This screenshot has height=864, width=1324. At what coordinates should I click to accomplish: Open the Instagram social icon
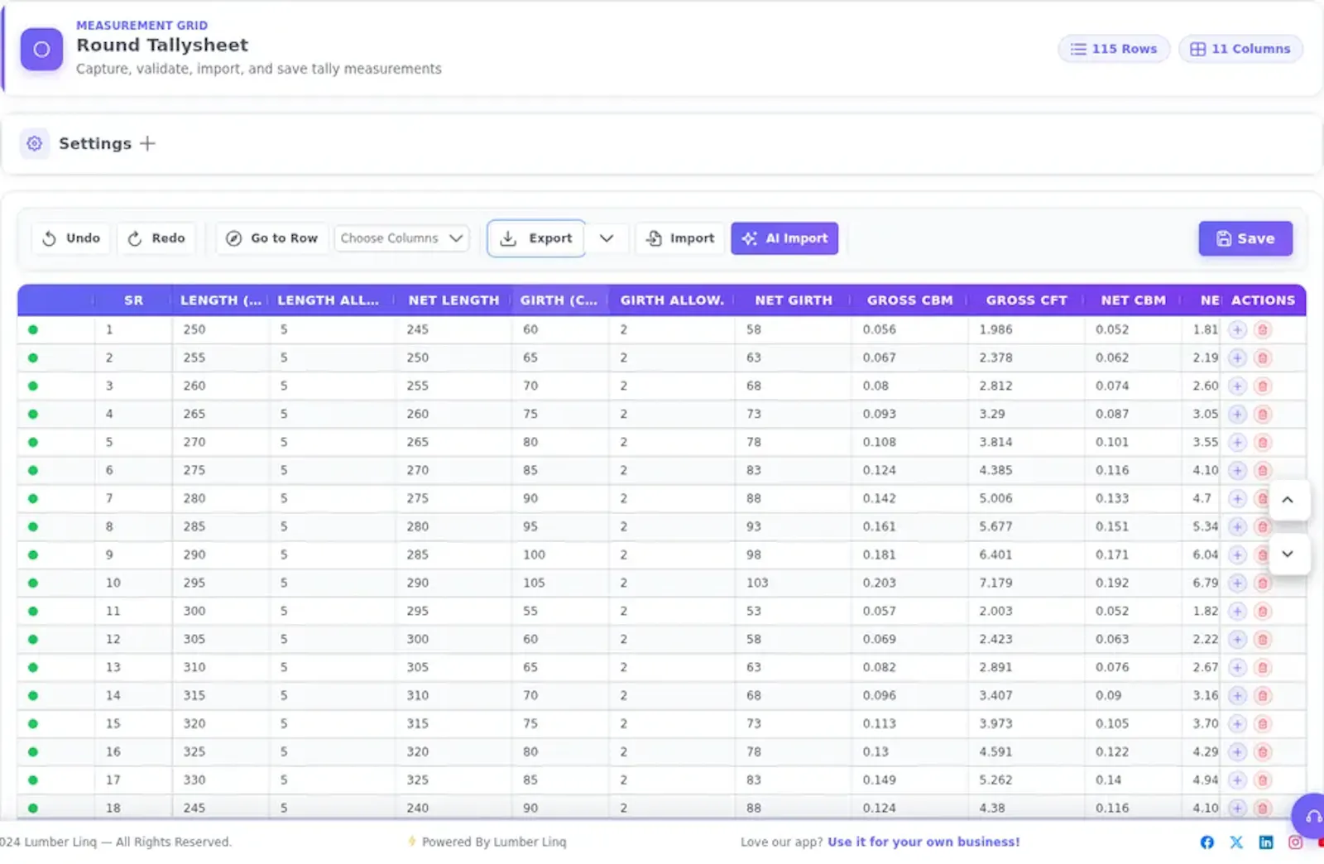pyautogui.click(x=1295, y=842)
